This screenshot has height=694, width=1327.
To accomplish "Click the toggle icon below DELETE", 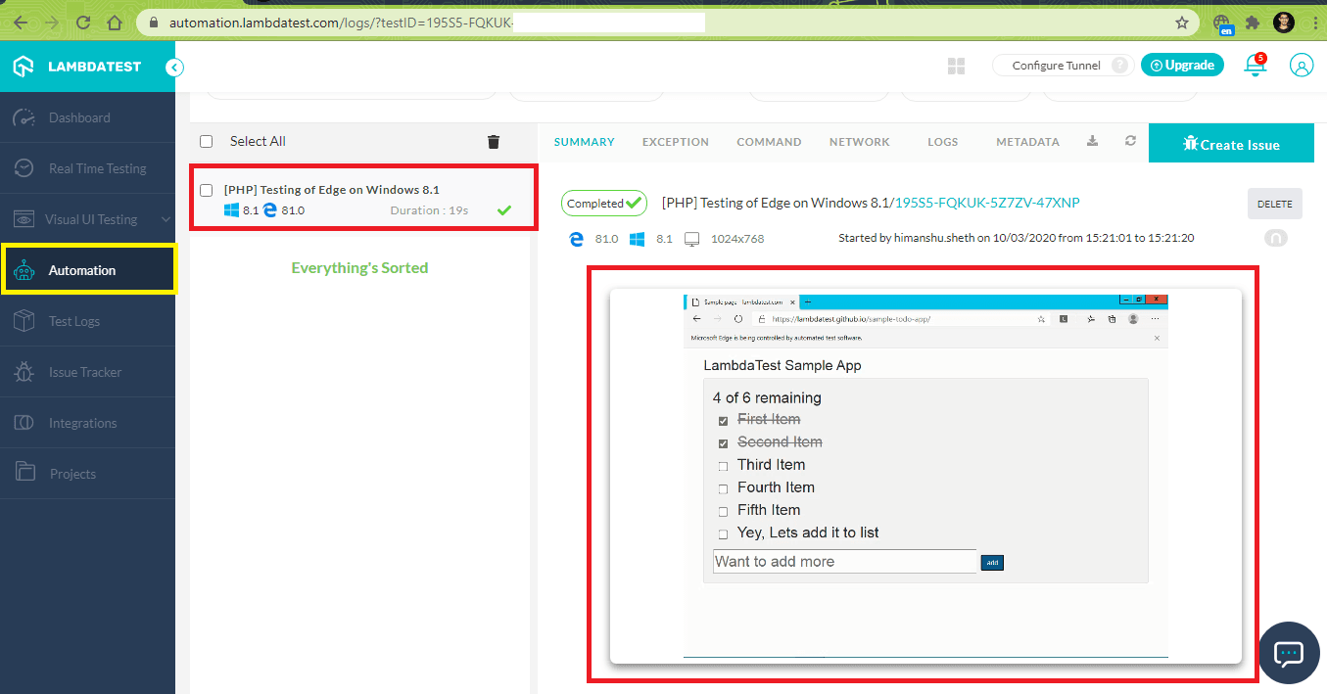I will pos(1276,238).
